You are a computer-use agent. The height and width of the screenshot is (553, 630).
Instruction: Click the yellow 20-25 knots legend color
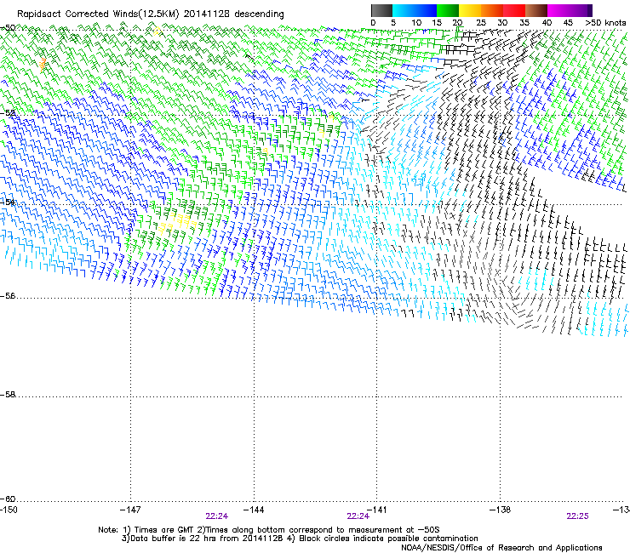pos(470,10)
